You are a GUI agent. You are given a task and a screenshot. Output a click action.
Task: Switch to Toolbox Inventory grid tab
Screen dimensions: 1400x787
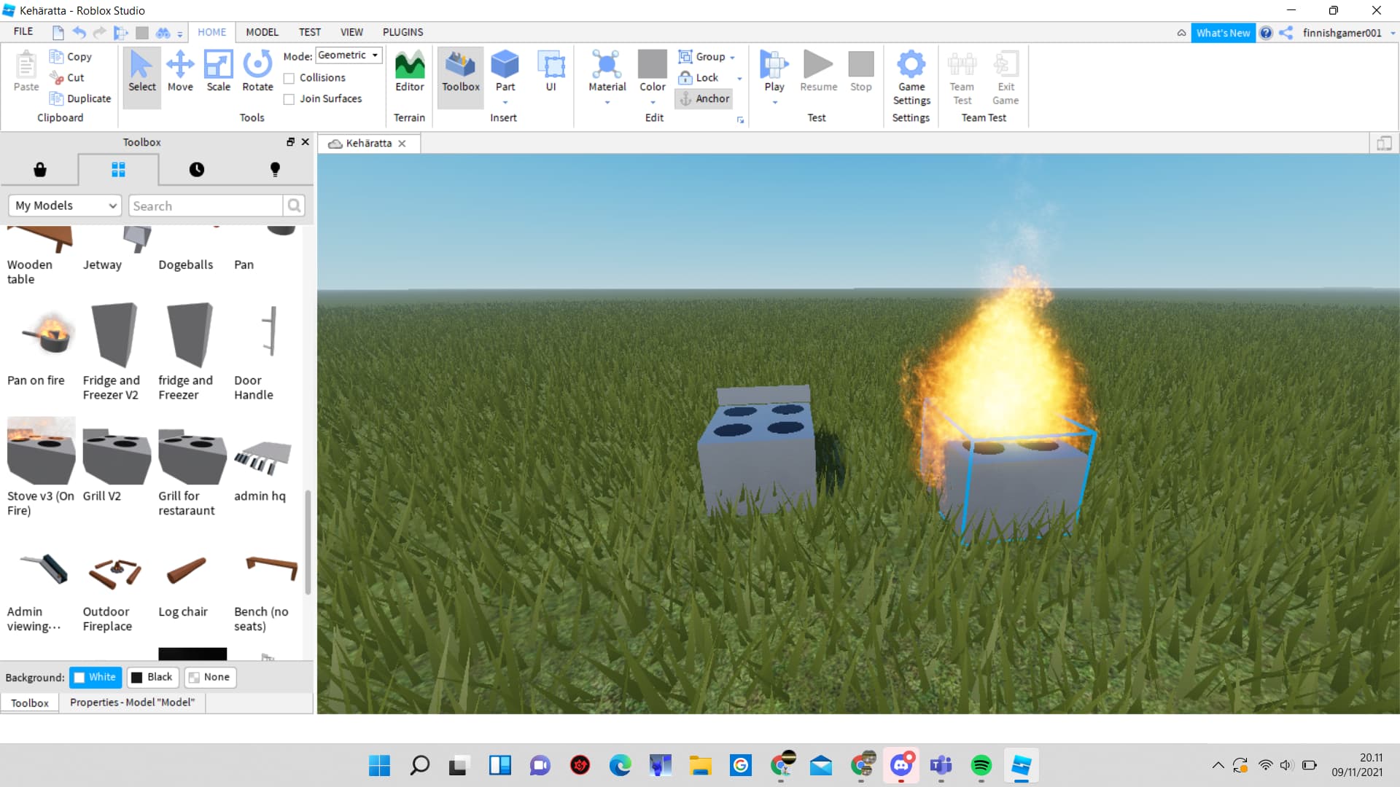click(118, 170)
